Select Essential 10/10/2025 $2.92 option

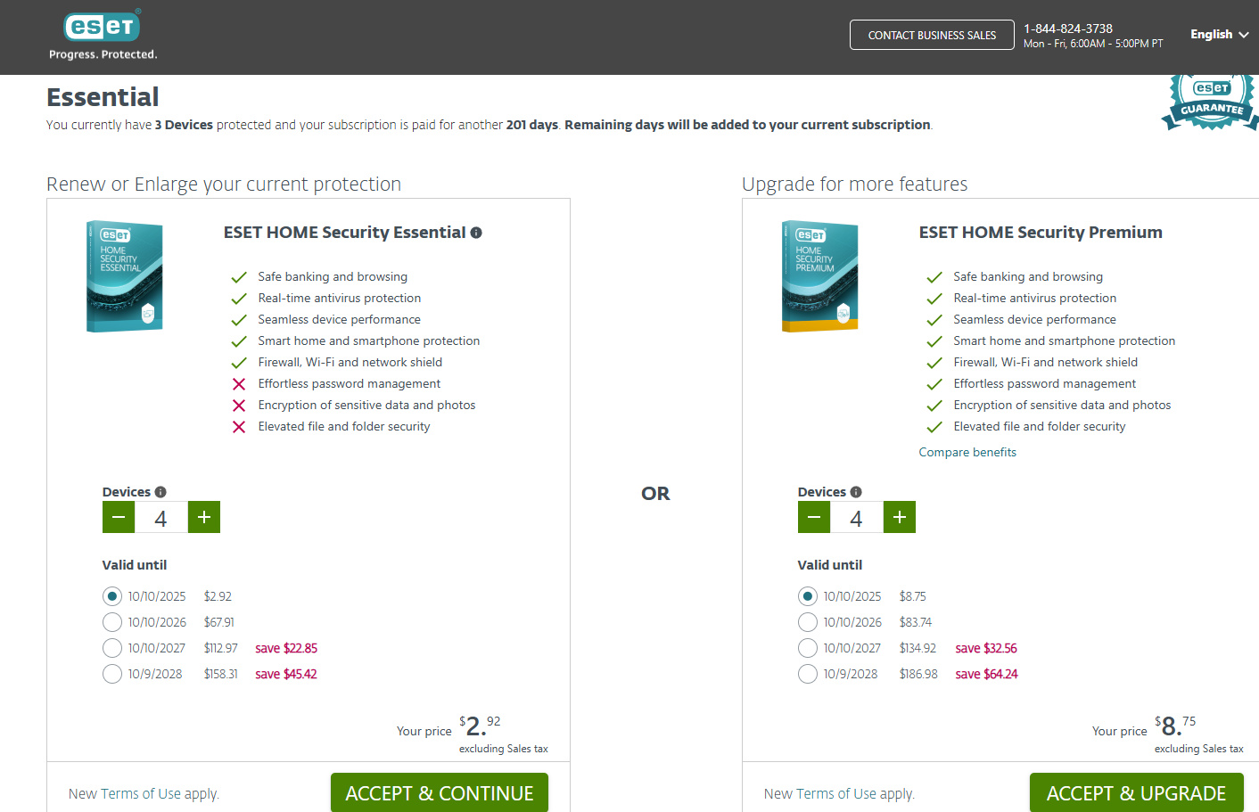point(112,596)
